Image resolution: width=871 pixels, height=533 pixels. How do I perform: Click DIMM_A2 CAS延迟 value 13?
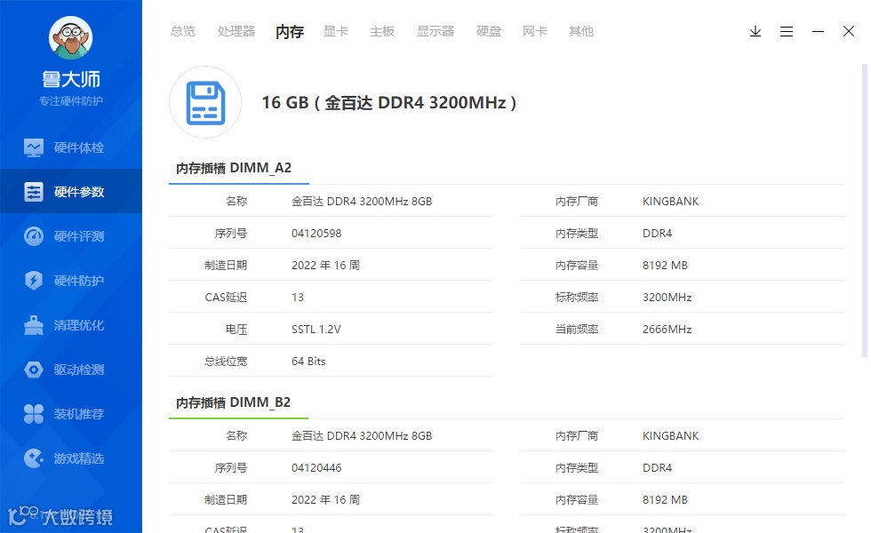[x=298, y=298]
